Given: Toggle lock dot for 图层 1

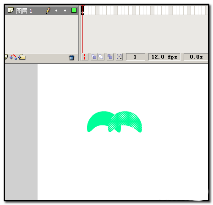Looking at the screenshot, I should click(x=65, y=11).
